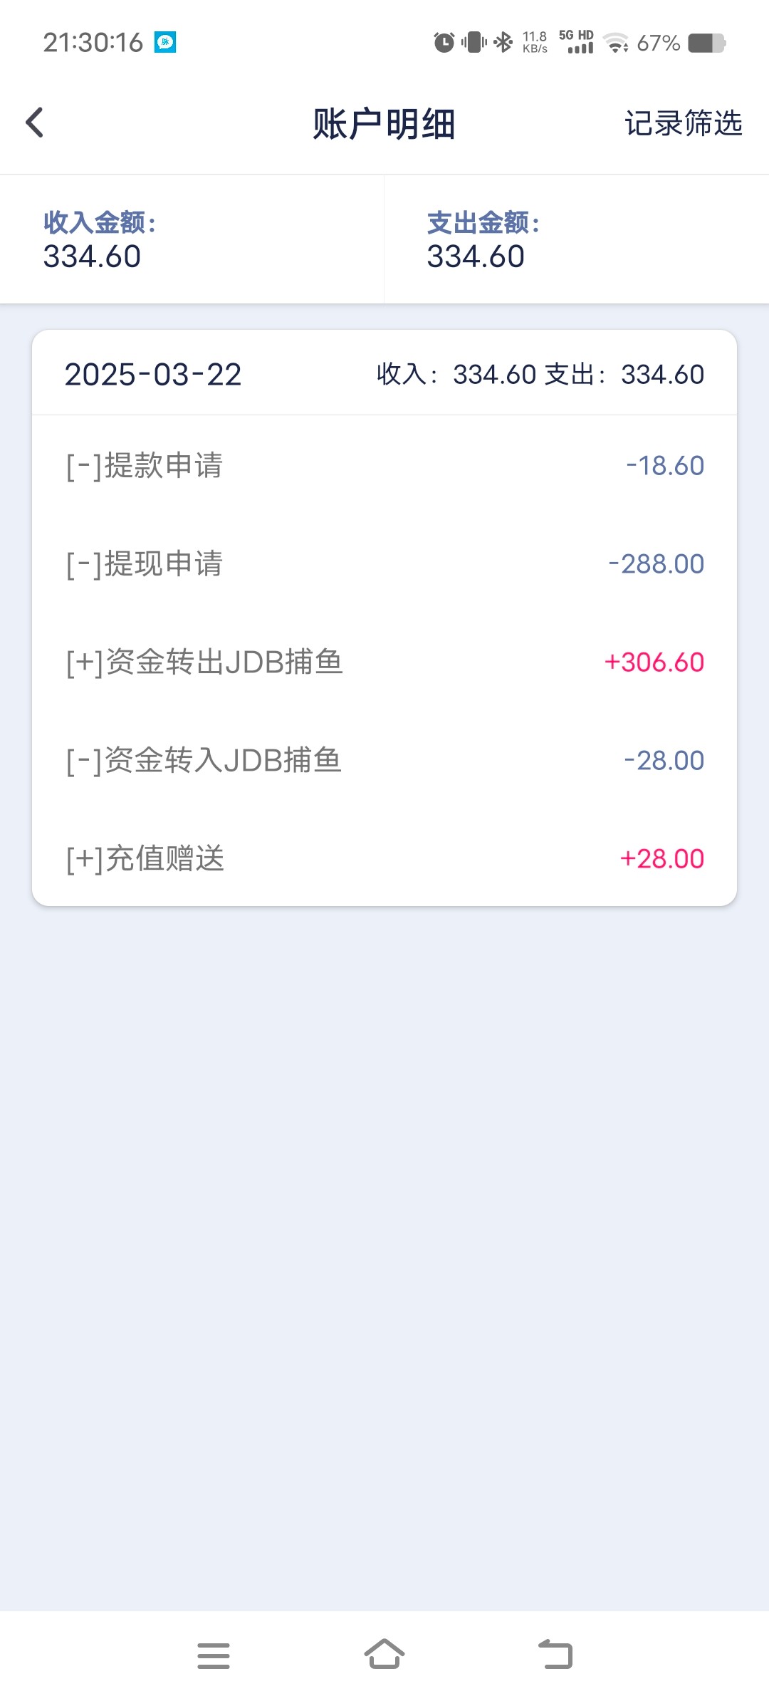Open the 记录筛选 record filter

[683, 123]
